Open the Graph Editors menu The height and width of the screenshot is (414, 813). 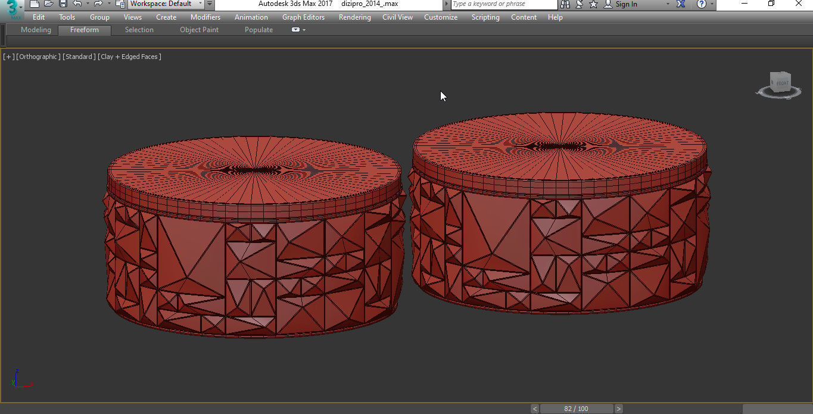303,17
